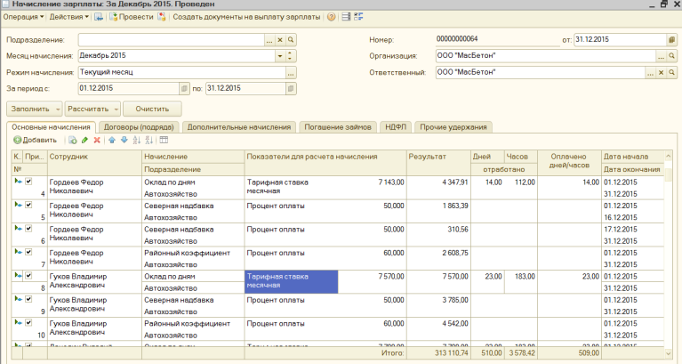The image size is (682, 364).
Task: Open Подразделение item with magnifier icon
Action: coord(291,40)
